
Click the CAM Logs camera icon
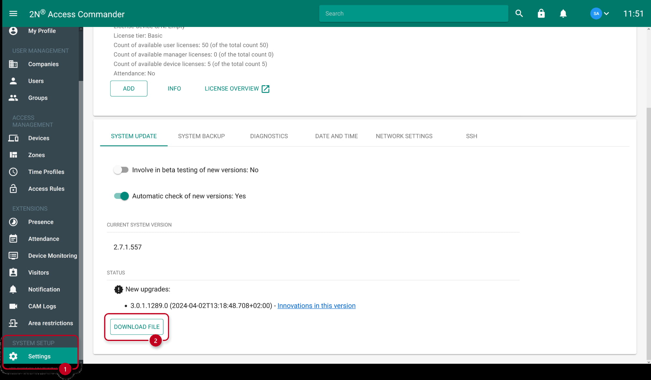click(13, 306)
